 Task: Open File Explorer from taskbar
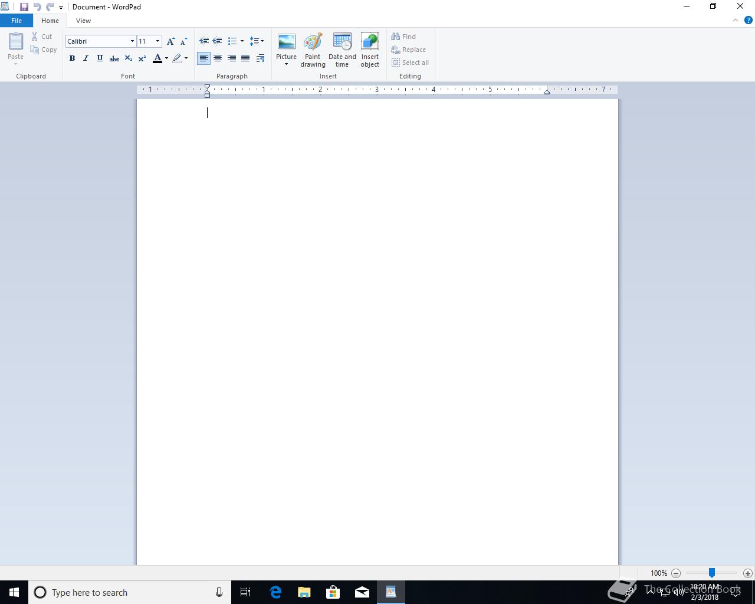pyautogui.click(x=304, y=592)
